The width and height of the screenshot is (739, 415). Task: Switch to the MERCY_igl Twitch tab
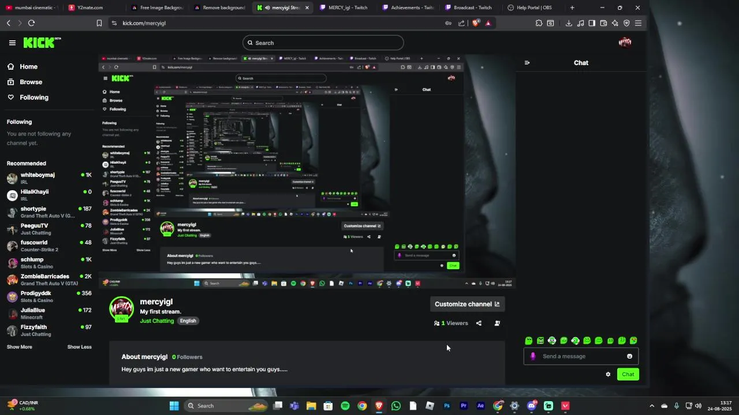click(x=347, y=7)
